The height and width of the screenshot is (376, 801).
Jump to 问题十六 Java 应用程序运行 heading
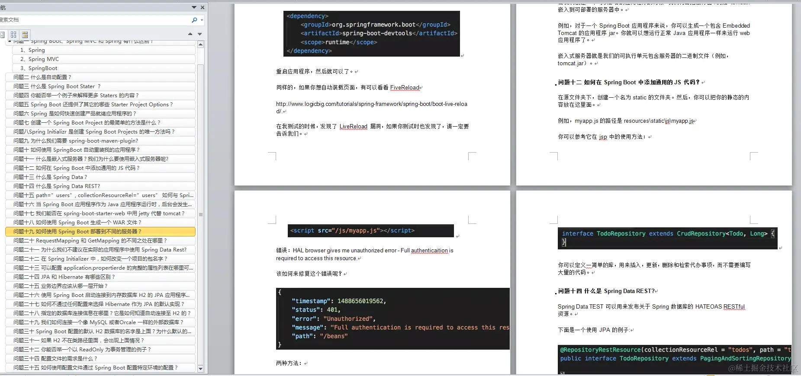tap(100, 204)
